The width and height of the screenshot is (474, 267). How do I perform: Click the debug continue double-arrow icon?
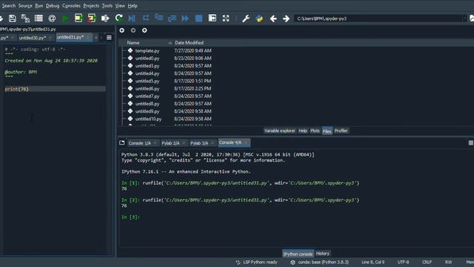(185, 19)
